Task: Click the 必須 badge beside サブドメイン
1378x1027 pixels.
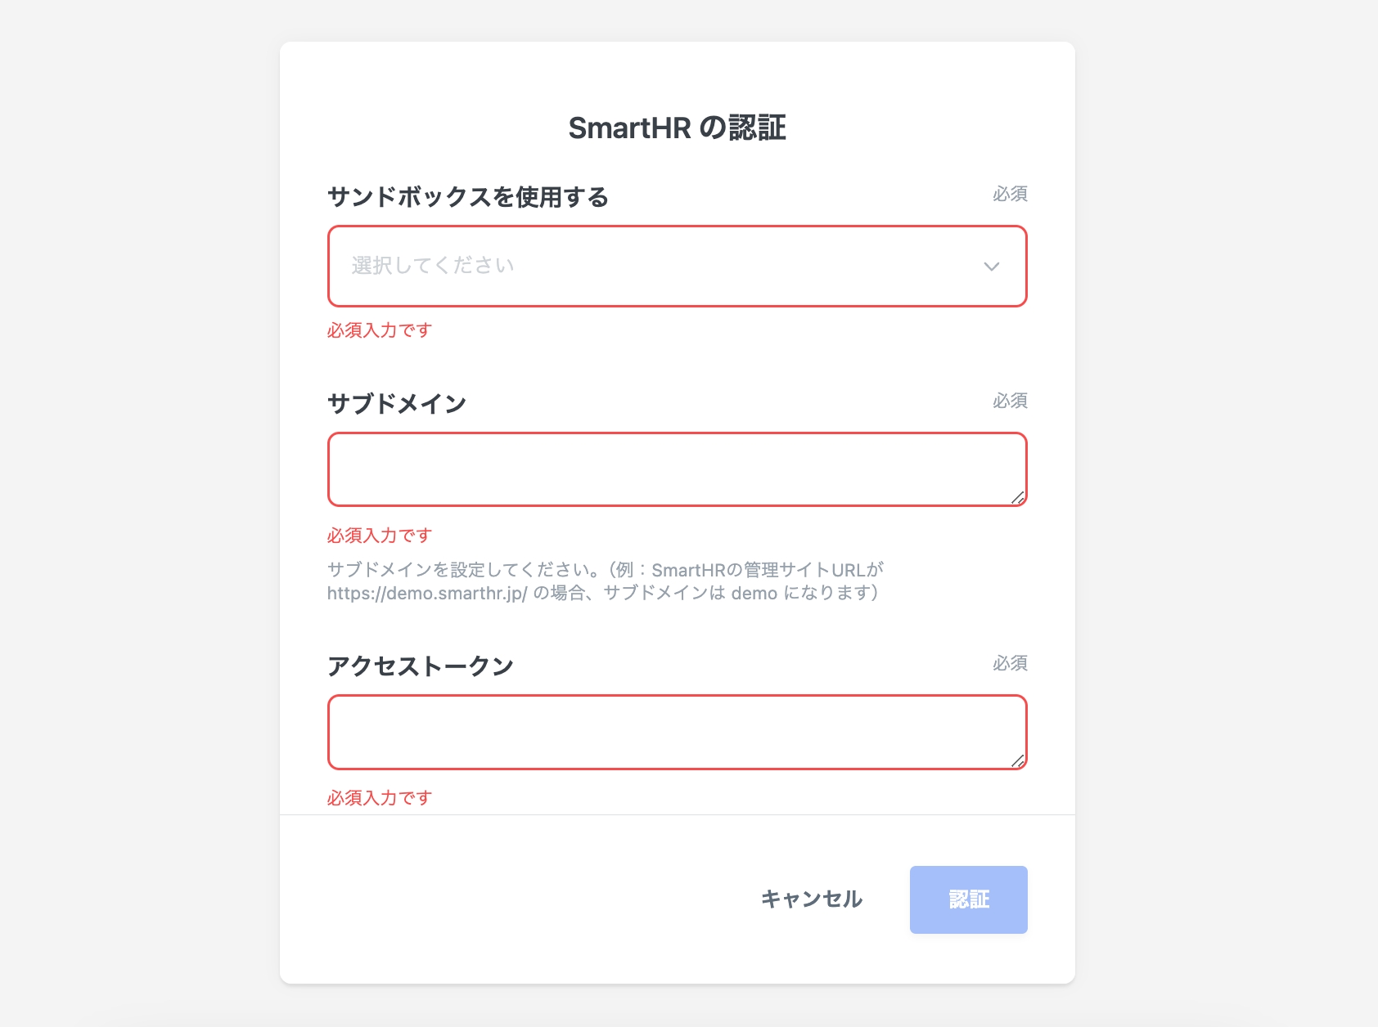Action: click(1010, 401)
